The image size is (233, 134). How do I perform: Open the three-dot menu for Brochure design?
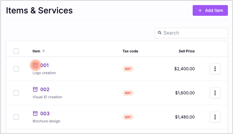pos(215,117)
